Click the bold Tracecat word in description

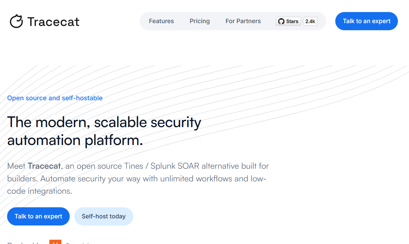[x=44, y=166]
